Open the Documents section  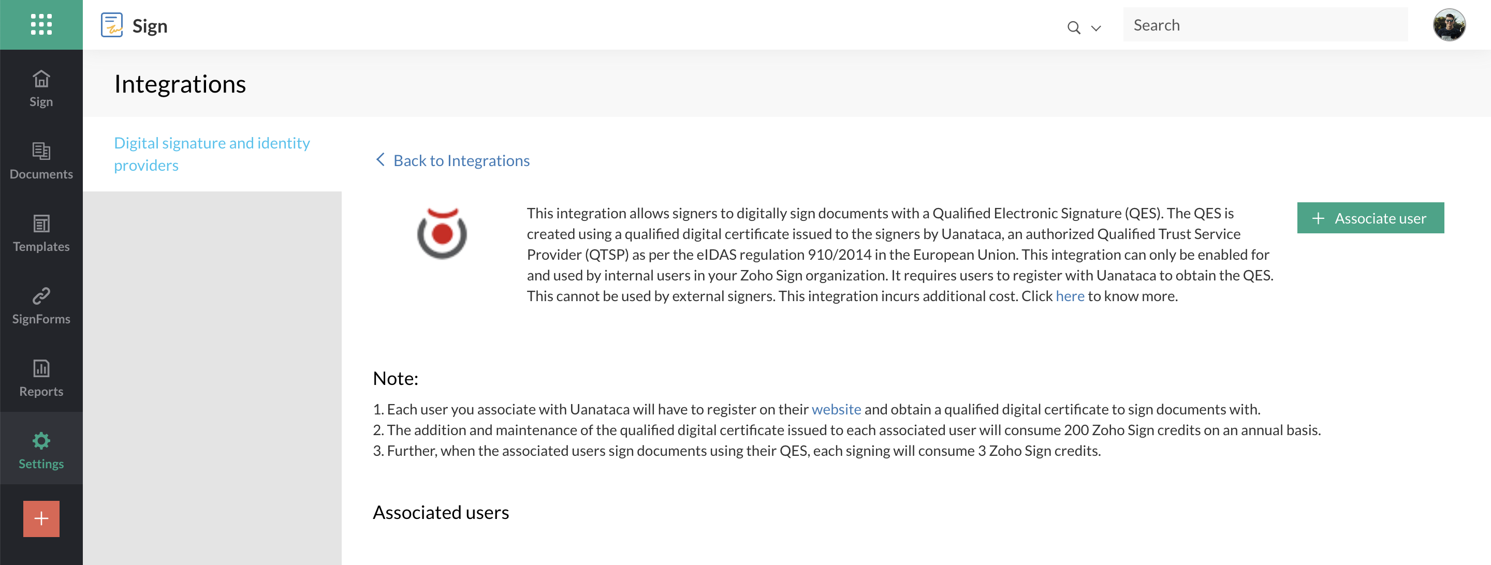[41, 161]
